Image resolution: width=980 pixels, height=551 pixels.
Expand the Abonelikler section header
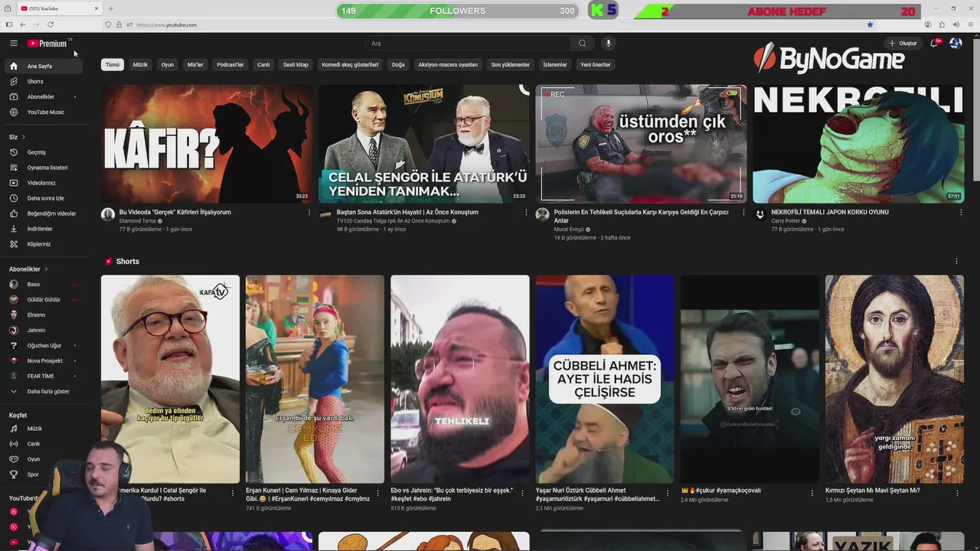pos(28,269)
